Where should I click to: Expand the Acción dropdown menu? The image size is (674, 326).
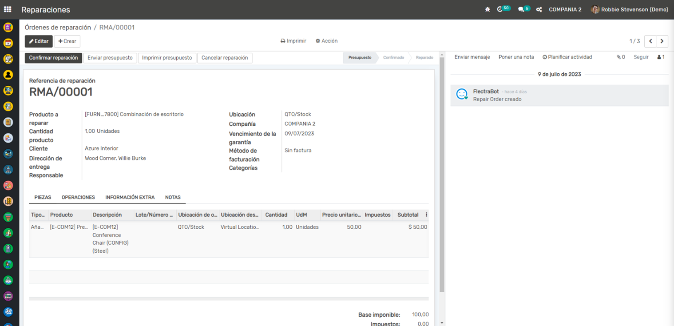(x=326, y=41)
